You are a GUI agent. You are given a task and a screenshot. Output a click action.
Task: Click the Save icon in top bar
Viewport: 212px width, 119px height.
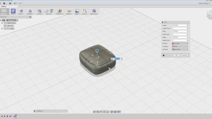(10, 3)
